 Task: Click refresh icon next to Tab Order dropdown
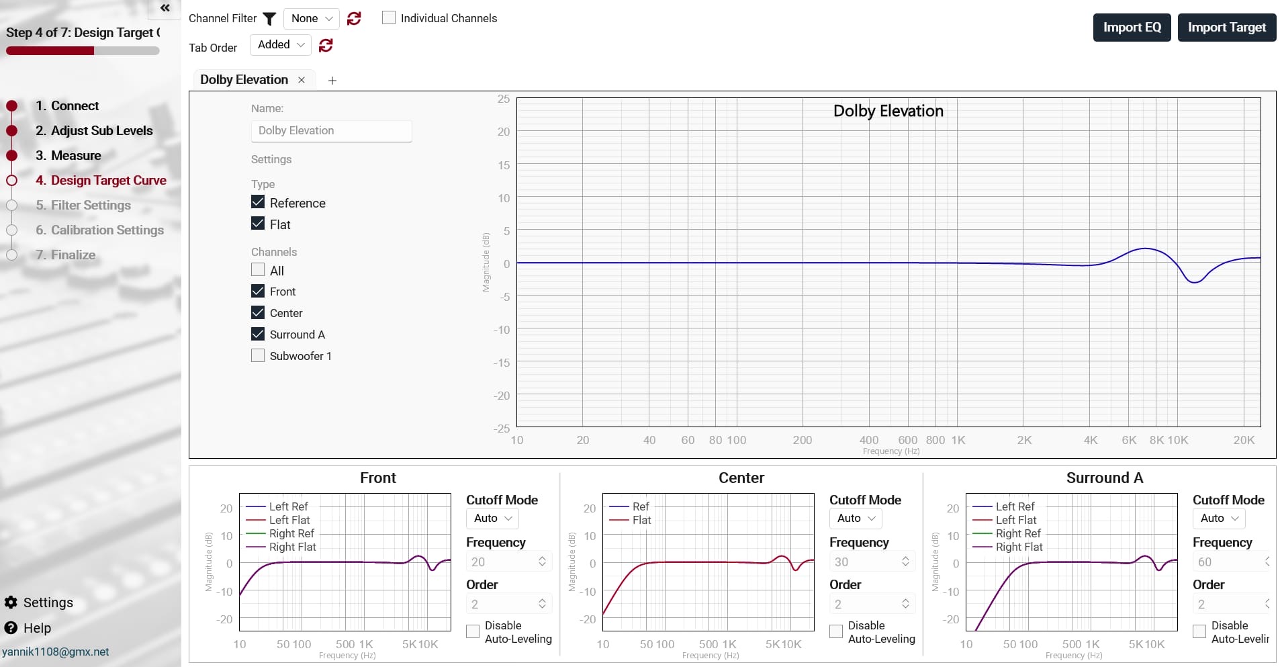[x=326, y=45]
